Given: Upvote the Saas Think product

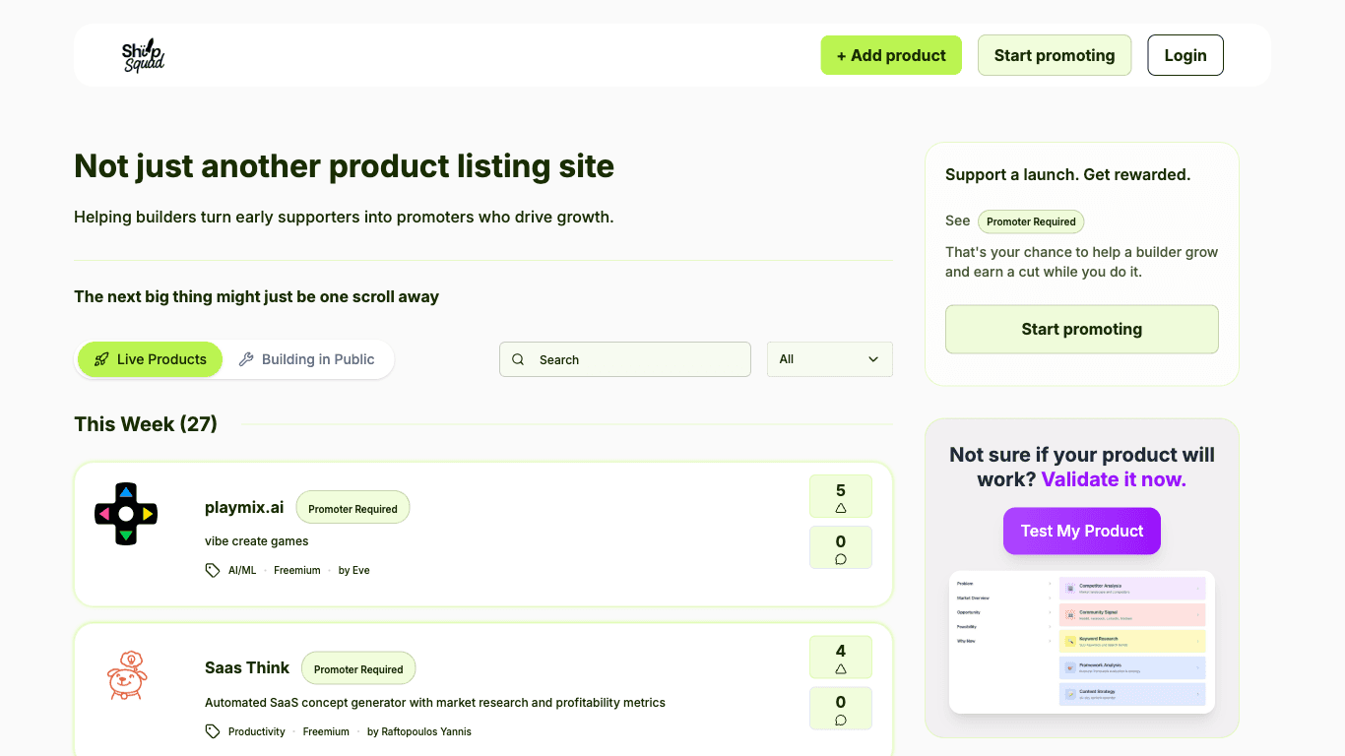Looking at the screenshot, I should [x=840, y=657].
